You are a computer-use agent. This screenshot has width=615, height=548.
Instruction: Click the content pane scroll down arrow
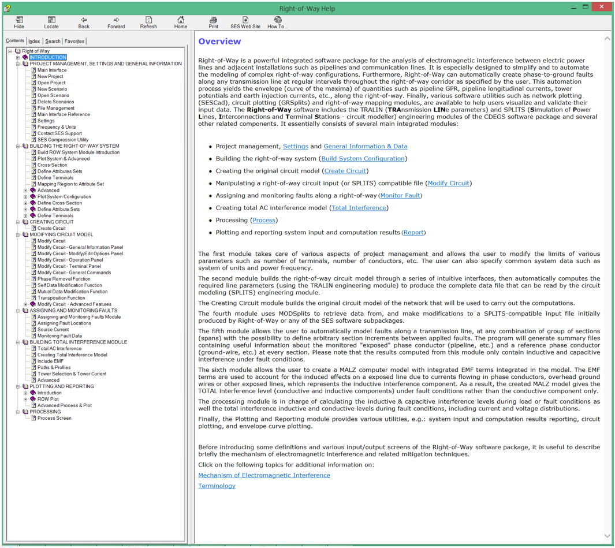[607, 536]
